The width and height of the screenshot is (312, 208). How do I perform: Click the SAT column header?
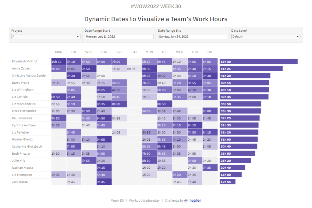click(x=134, y=52)
